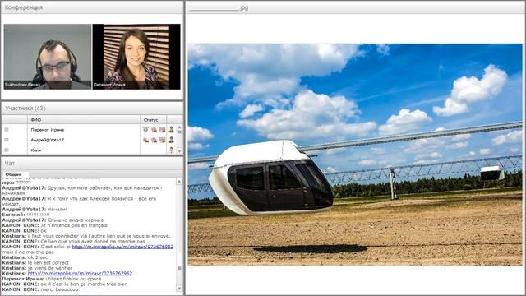Select participant name Перенот Ирина

pyautogui.click(x=48, y=130)
